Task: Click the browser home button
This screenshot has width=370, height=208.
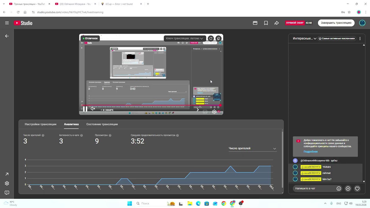Action: (25, 12)
